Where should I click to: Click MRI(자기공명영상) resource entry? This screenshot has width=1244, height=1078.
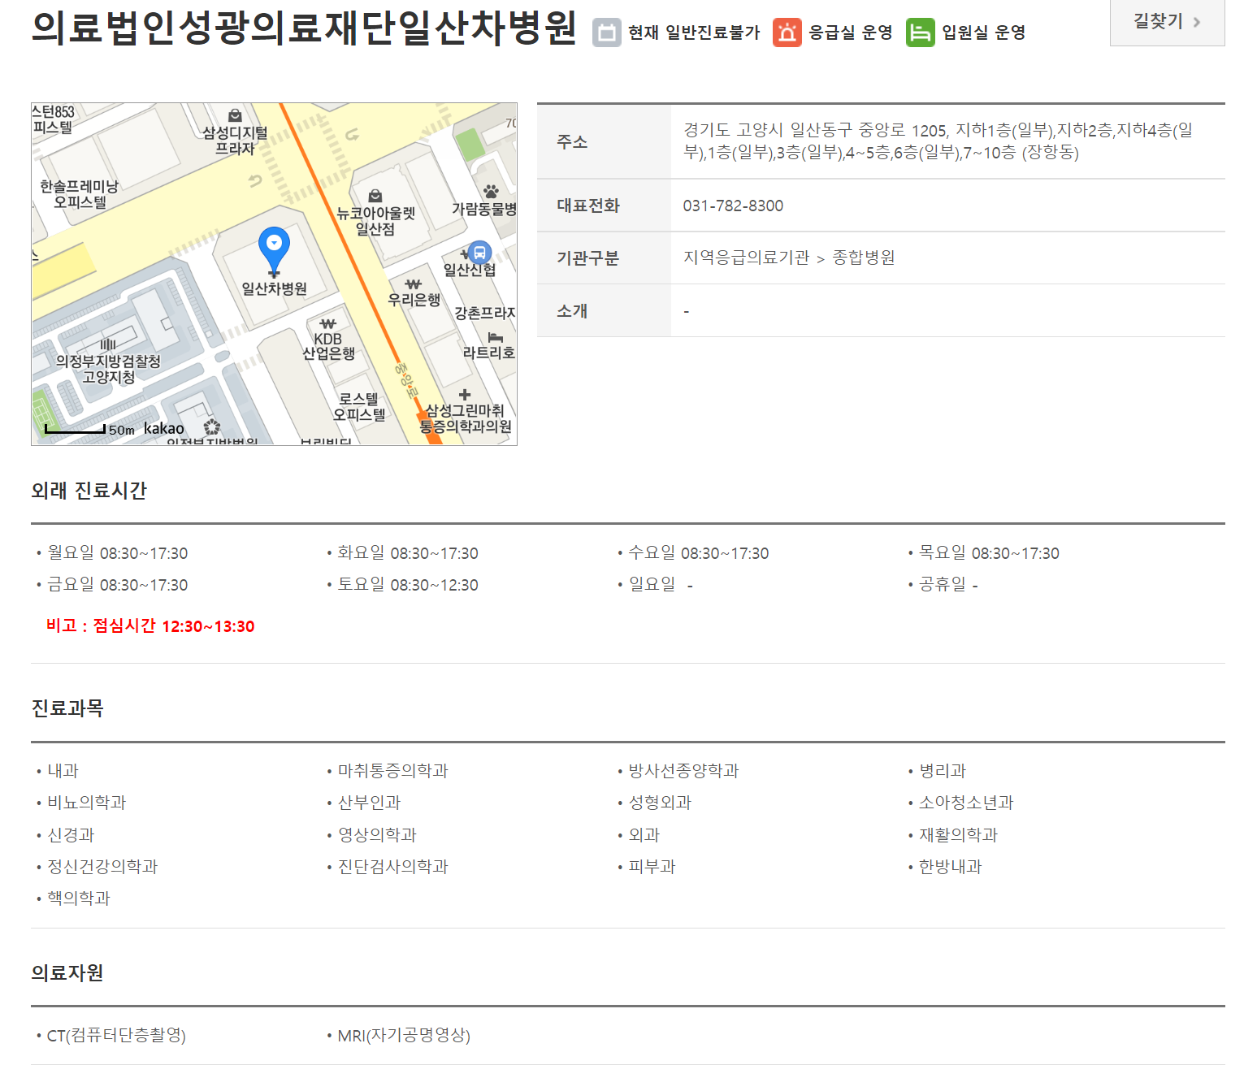[404, 1036]
